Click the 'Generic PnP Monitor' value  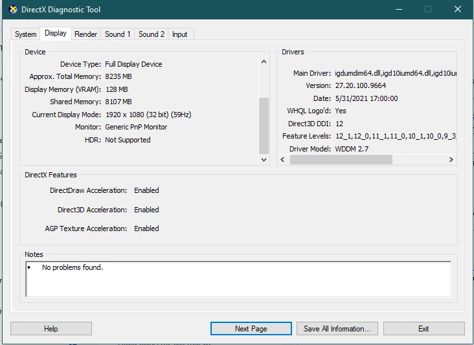[x=136, y=127]
